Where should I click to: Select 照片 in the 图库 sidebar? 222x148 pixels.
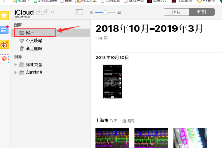[51, 33]
